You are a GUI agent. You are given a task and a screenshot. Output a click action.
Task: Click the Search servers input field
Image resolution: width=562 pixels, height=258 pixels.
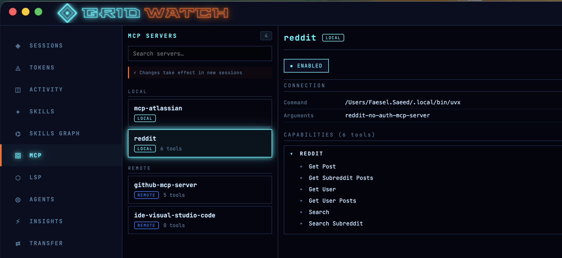(200, 53)
